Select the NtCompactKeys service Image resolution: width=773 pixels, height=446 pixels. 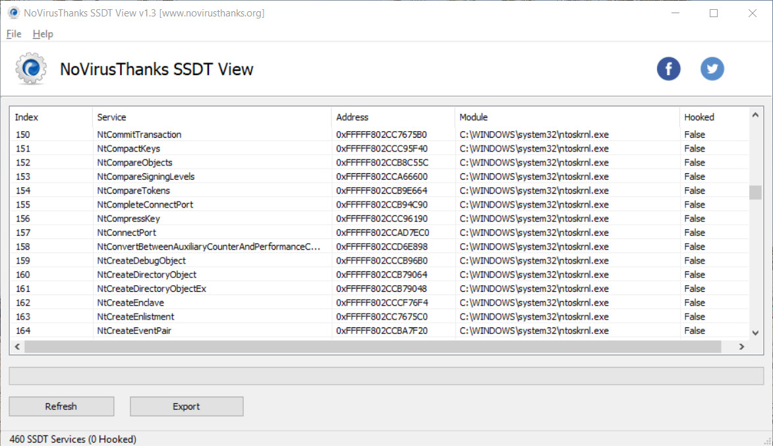point(129,148)
